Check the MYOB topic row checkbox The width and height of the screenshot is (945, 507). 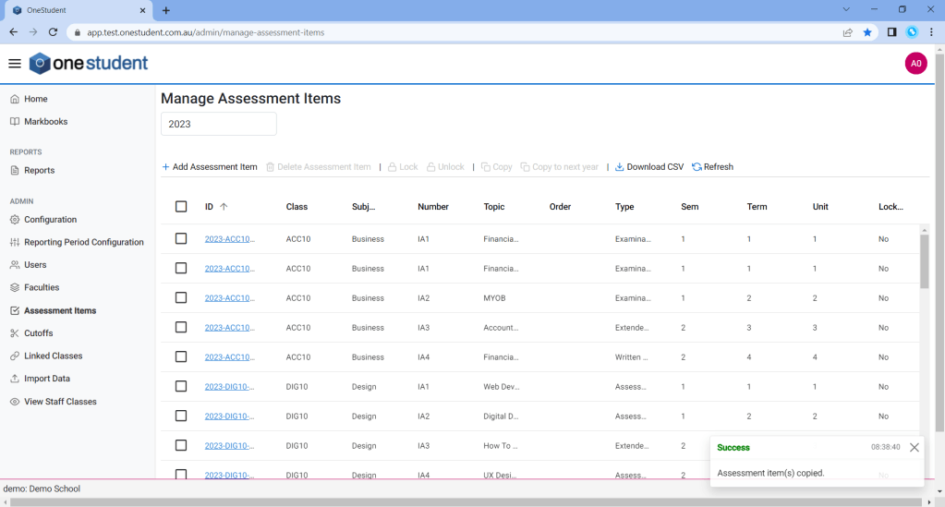[181, 298]
